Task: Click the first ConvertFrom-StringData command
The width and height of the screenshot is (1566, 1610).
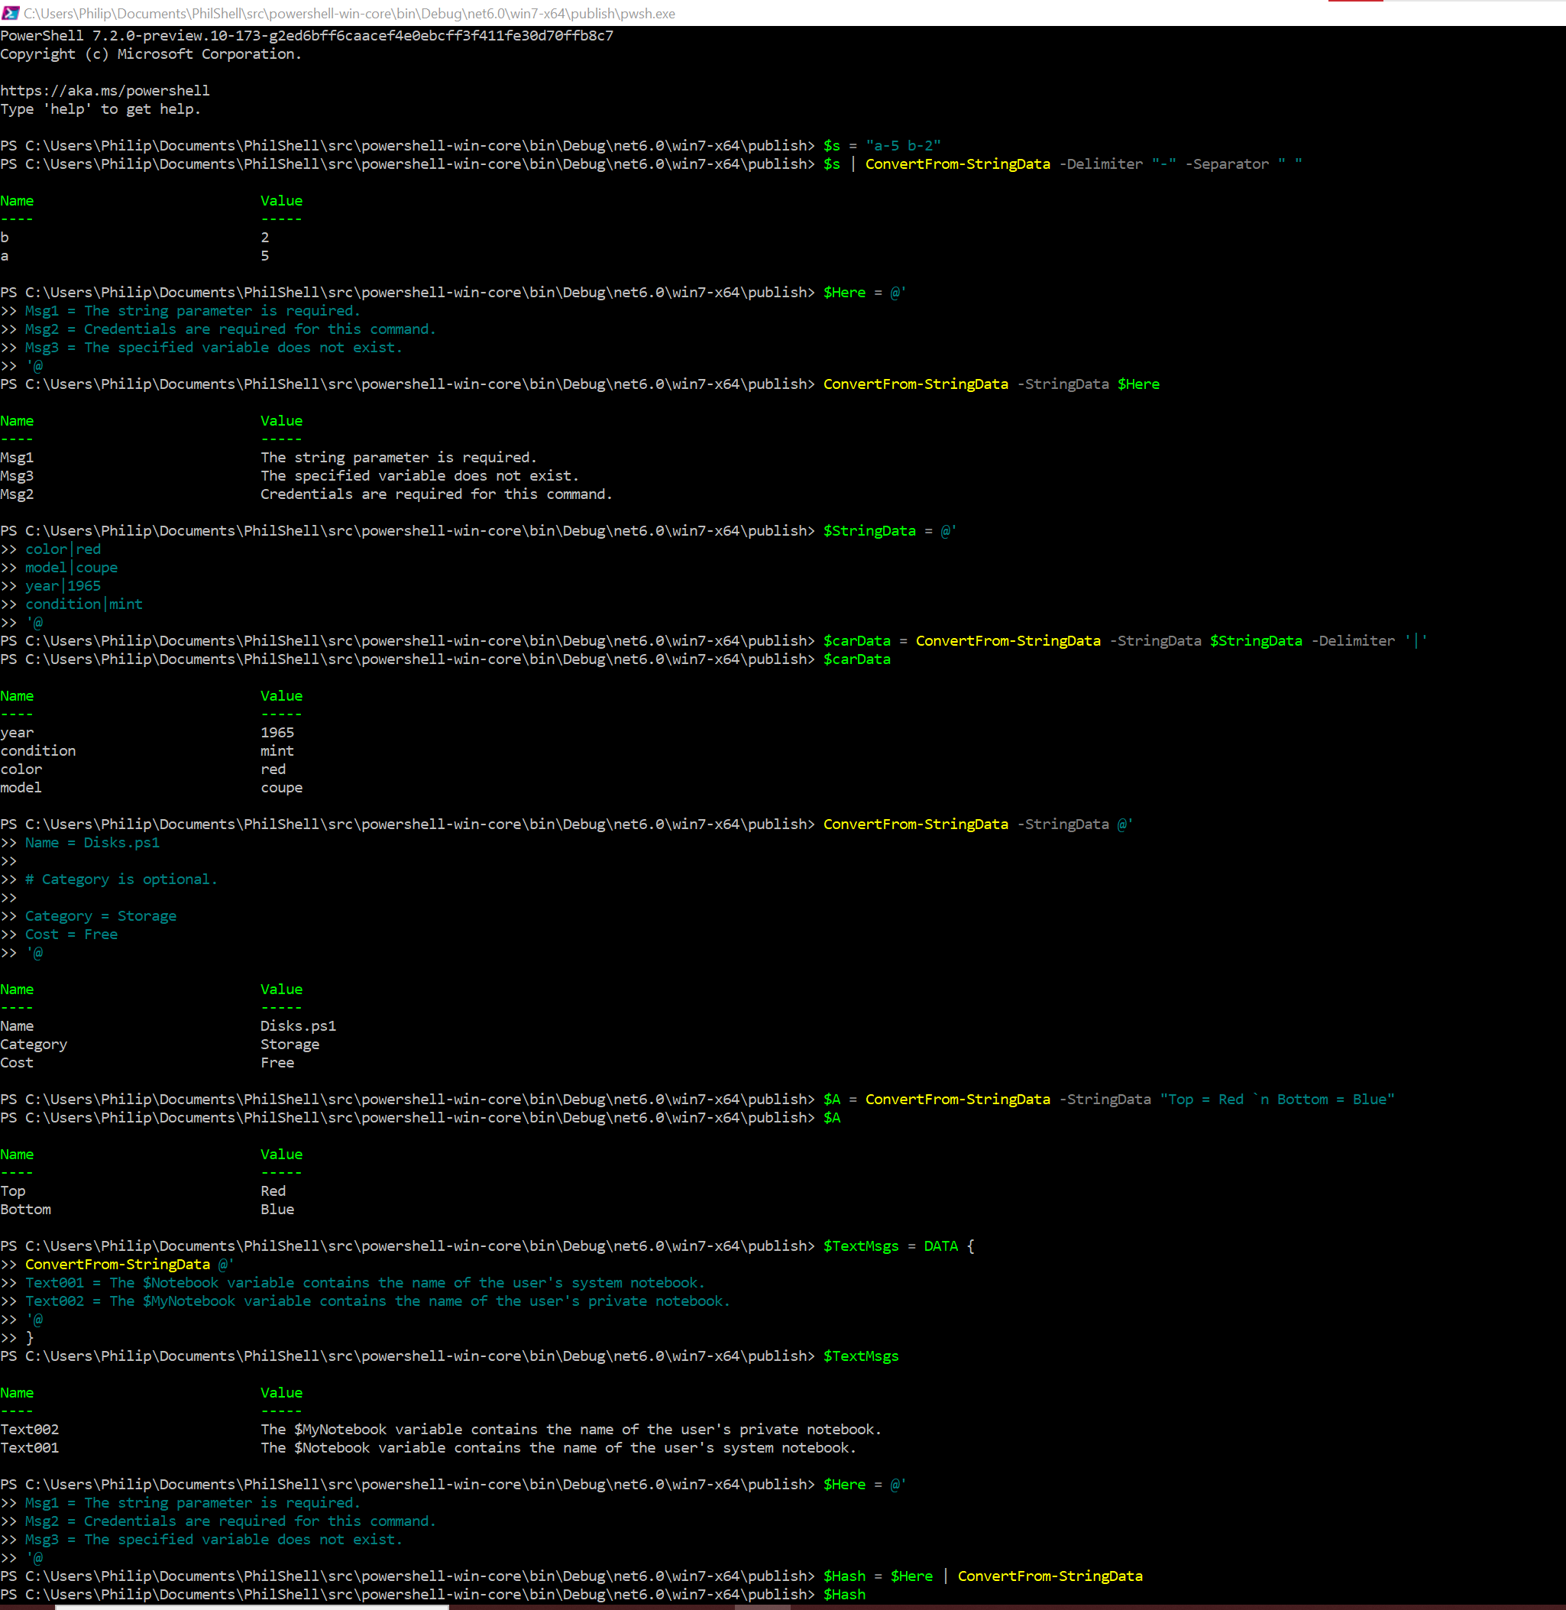Action: pyautogui.click(x=956, y=164)
